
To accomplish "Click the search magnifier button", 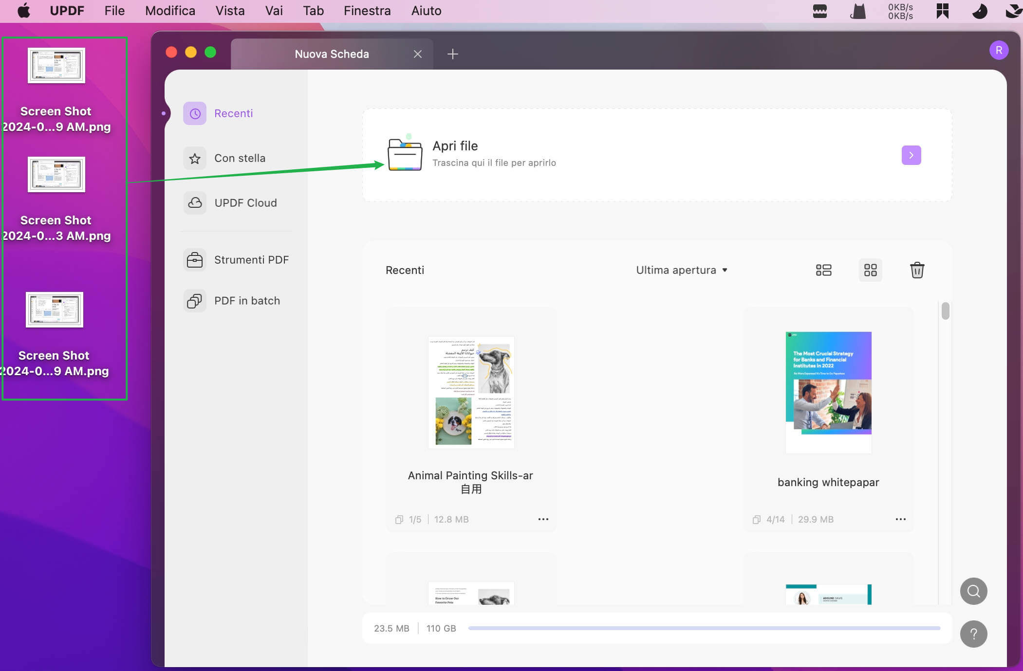I will [973, 591].
